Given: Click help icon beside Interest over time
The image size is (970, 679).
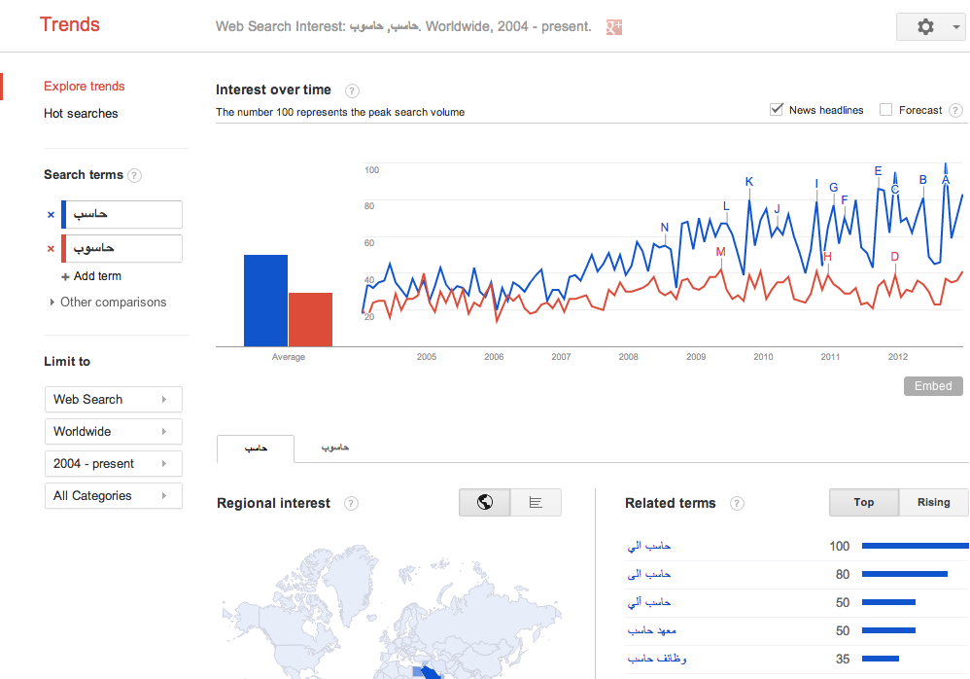Looking at the screenshot, I should (x=352, y=90).
